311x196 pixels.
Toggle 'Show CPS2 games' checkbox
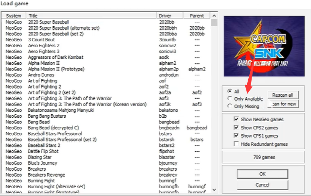click(x=237, y=127)
